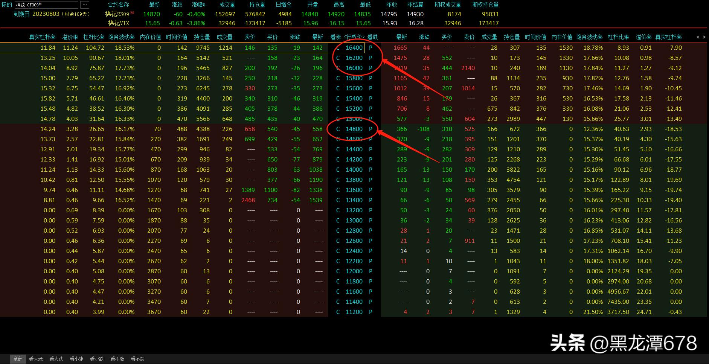The width and height of the screenshot is (709, 364).
Task: Switch to the 看小涨 tab
Action: 76,359
